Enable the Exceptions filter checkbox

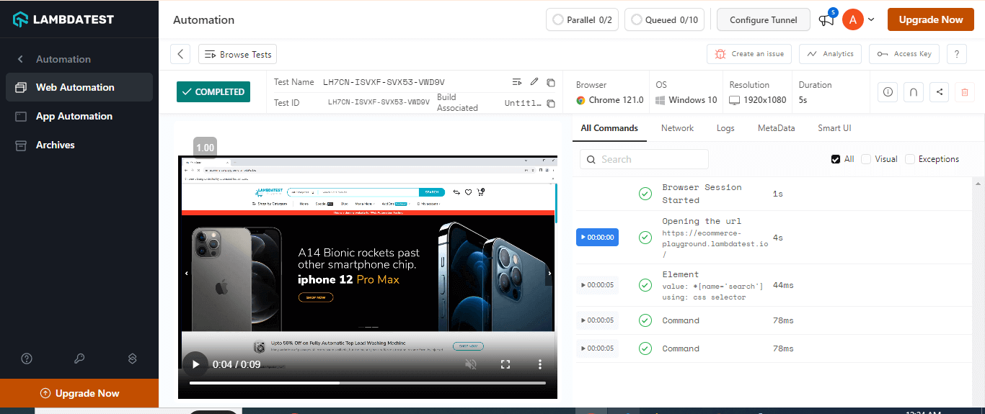(910, 159)
